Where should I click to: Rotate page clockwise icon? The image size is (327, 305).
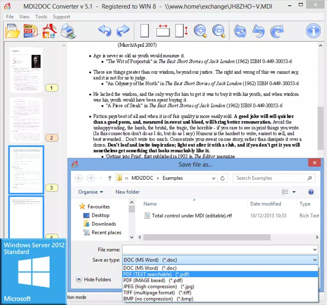pos(277,31)
